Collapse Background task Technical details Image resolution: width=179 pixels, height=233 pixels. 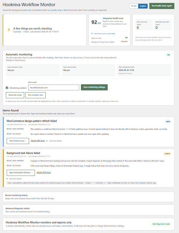14,179
